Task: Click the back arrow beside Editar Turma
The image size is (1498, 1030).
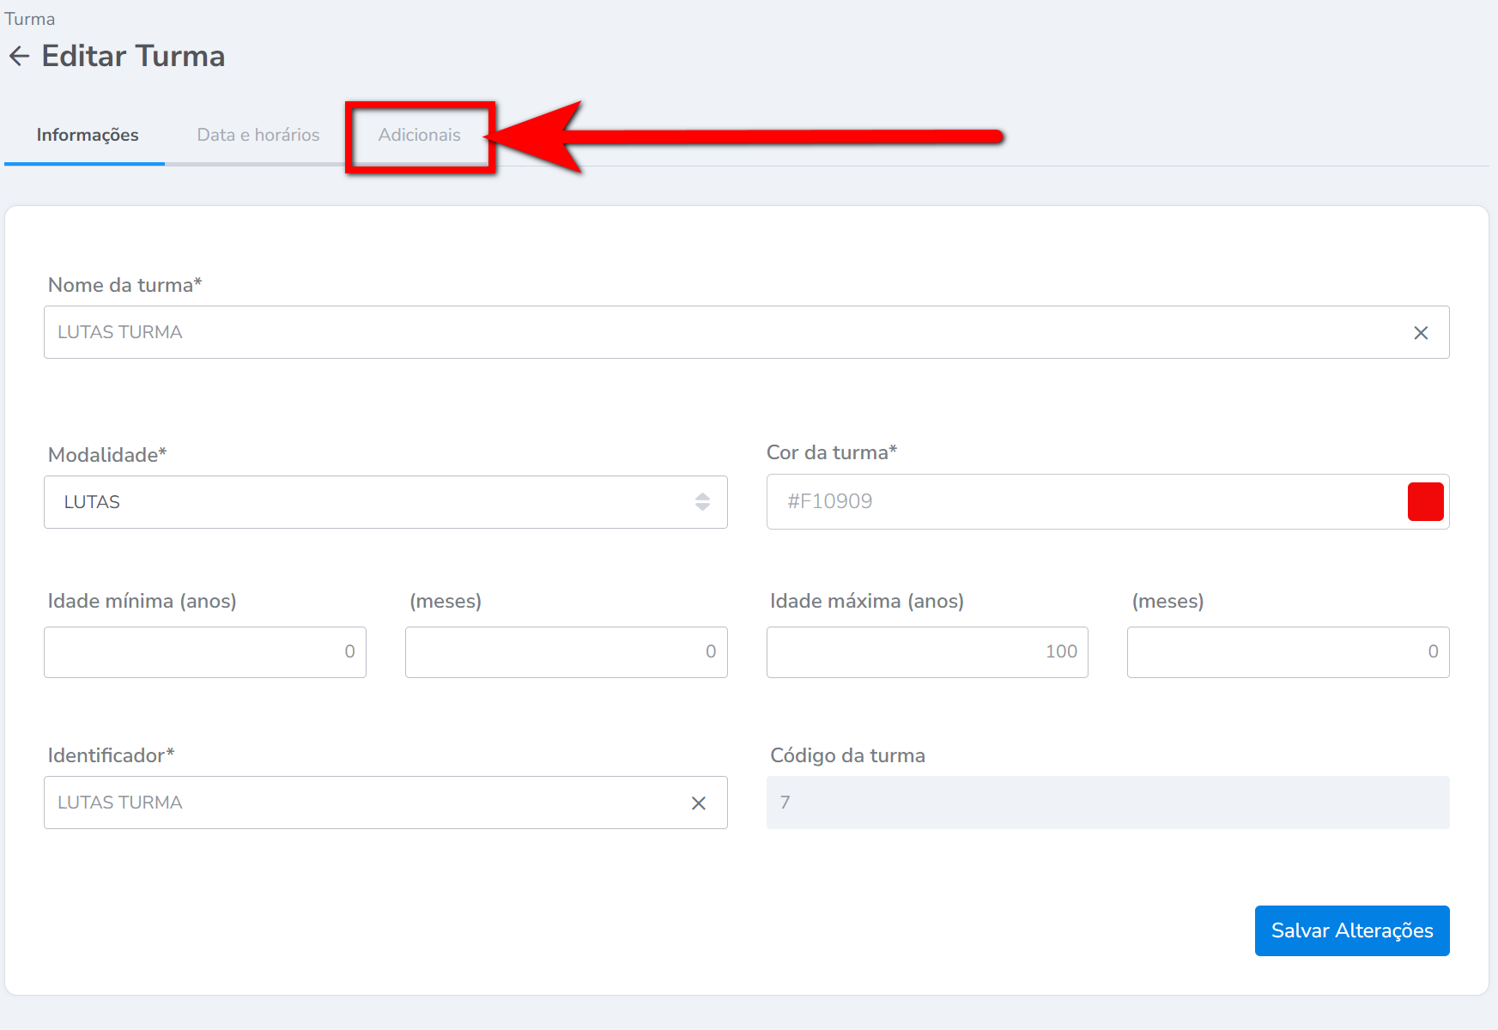Action: pyautogui.click(x=19, y=57)
